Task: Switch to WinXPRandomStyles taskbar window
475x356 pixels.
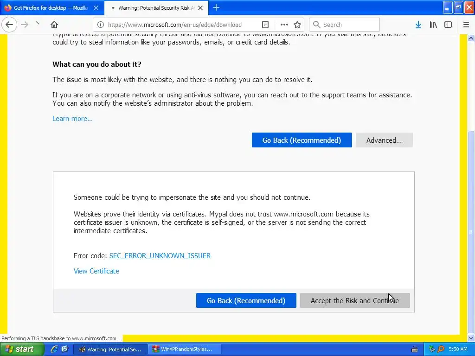Action: [185, 350]
